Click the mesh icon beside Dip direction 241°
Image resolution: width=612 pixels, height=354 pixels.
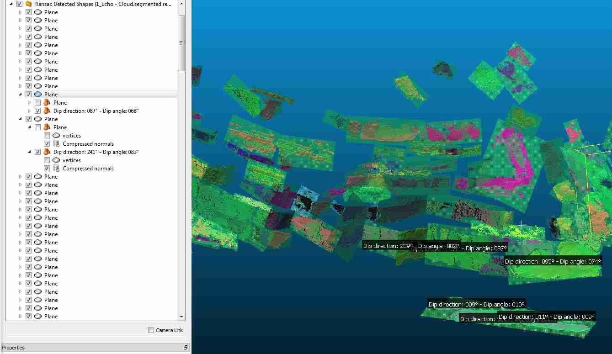pos(47,152)
